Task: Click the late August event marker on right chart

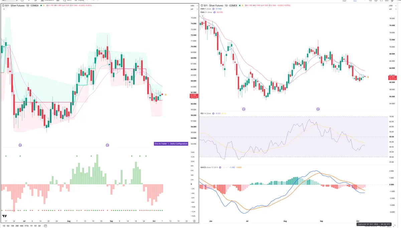Action: [x=318, y=109]
